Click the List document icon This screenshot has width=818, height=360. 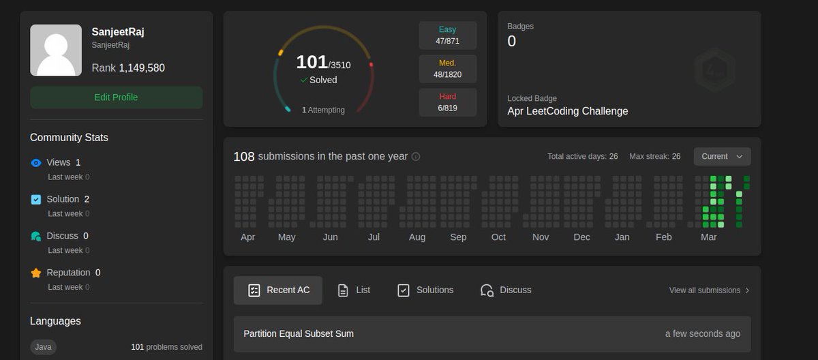(x=344, y=290)
